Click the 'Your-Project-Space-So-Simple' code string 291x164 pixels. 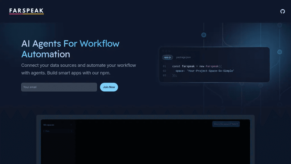point(211,71)
